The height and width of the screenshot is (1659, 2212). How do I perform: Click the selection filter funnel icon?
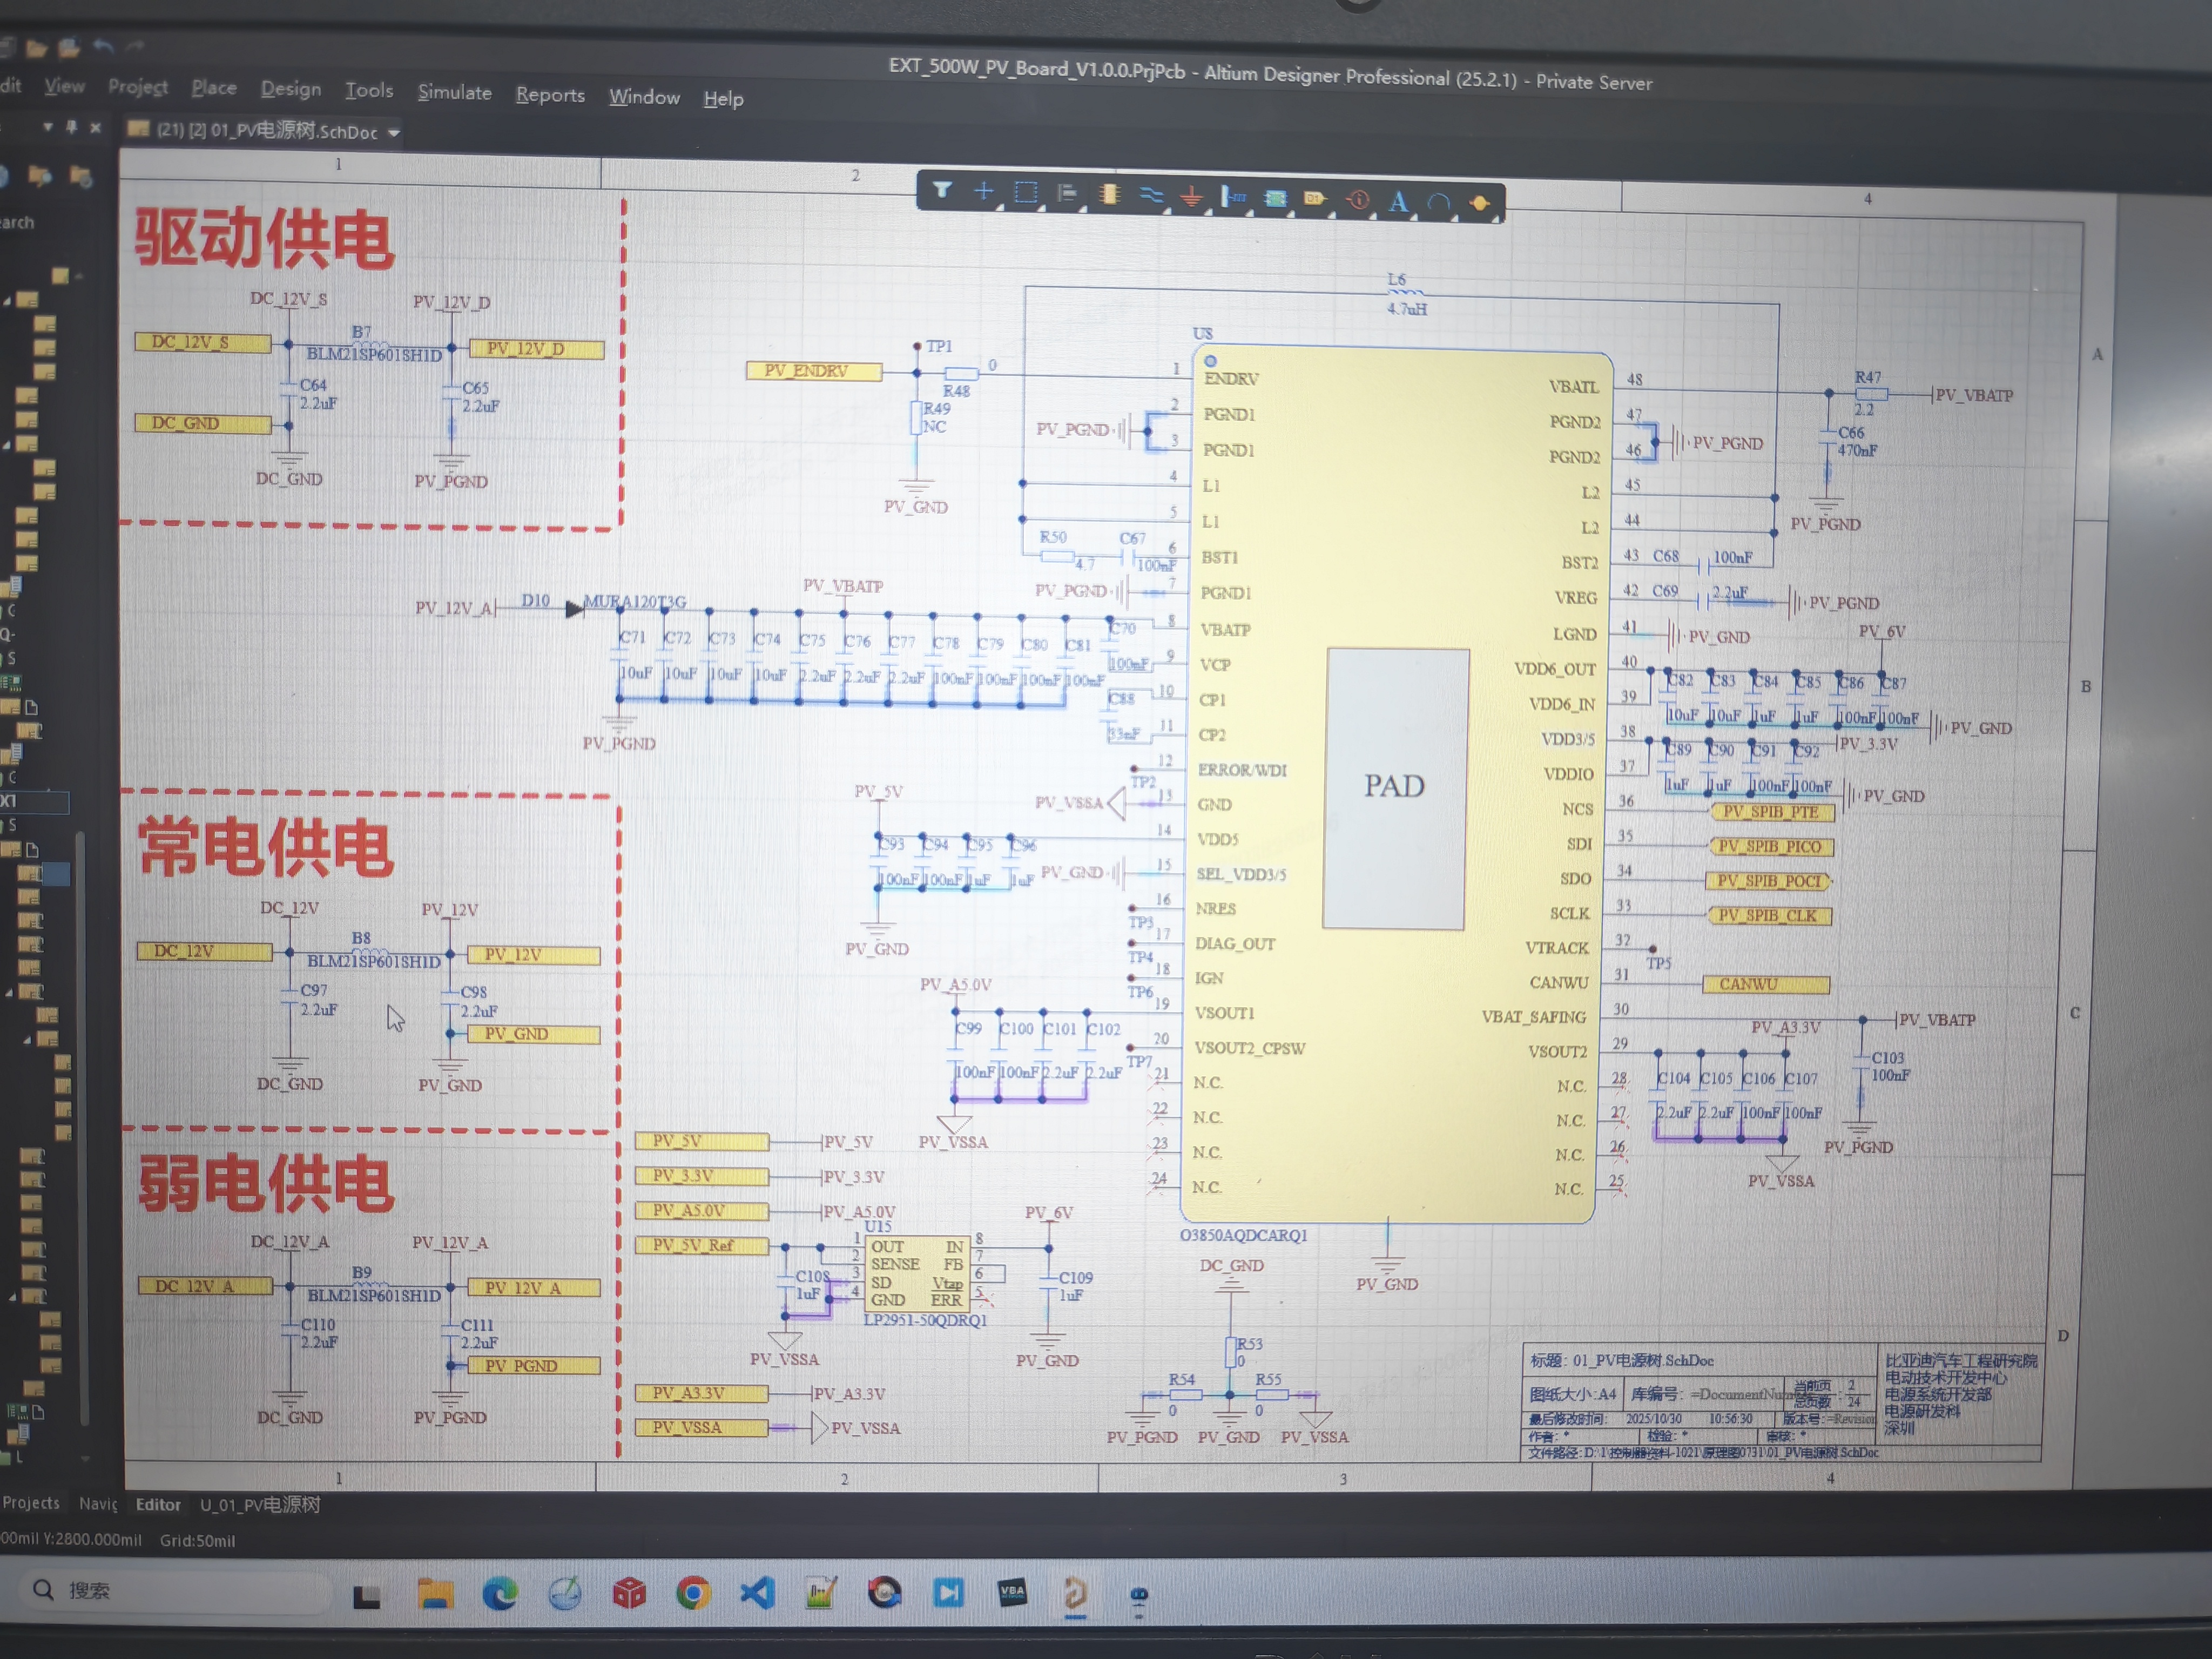point(942,190)
